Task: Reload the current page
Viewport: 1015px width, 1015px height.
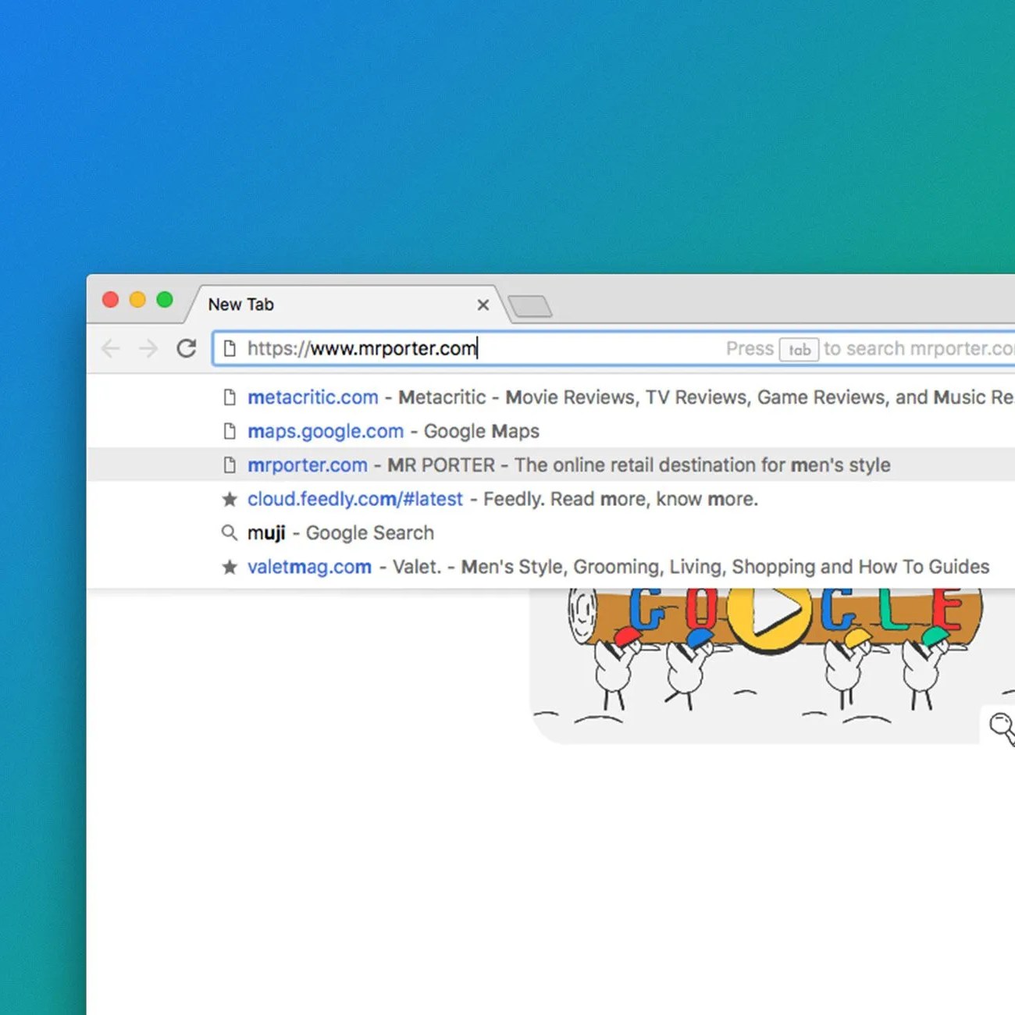Action: click(187, 349)
